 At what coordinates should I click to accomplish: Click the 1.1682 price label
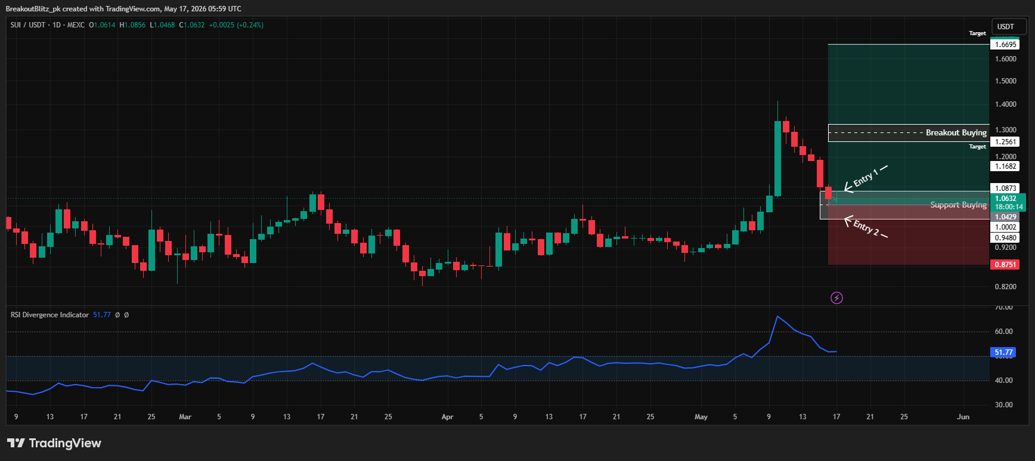click(1006, 166)
